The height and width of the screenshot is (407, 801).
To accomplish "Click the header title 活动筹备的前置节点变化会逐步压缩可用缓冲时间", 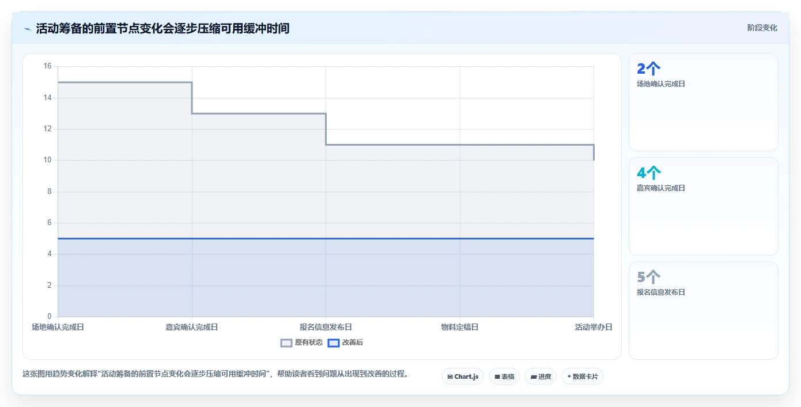I will (x=163, y=28).
